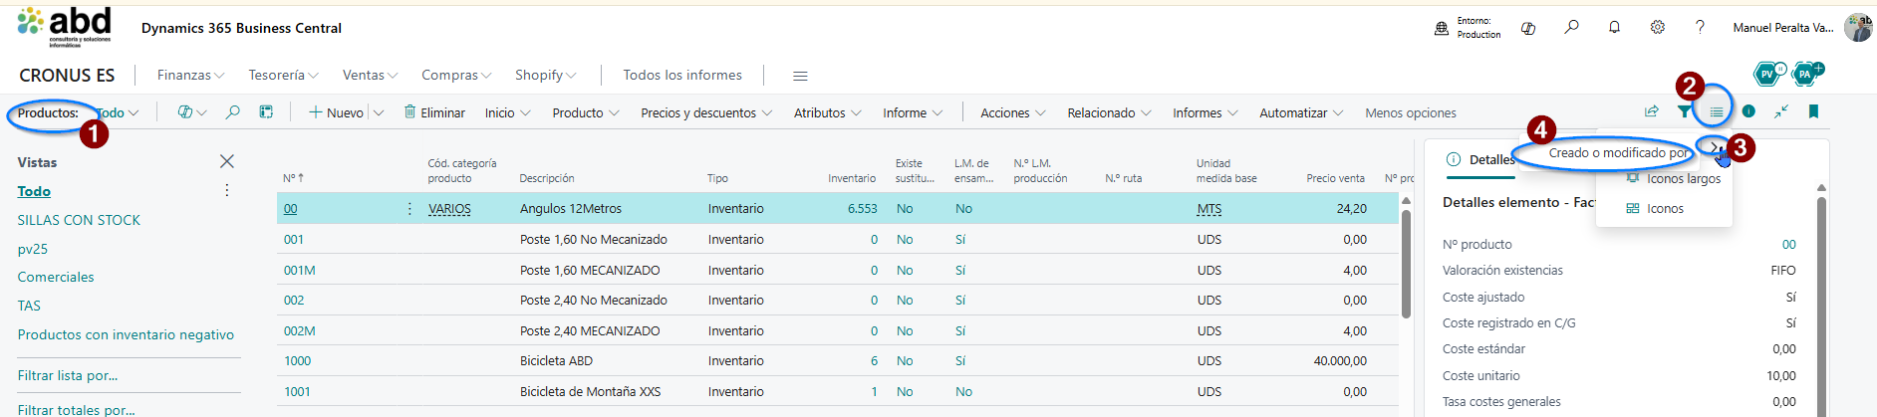The width and height of the screenshot is (1877, 417).
Task: Open the Copilot dropdown in the action bar
Action: coord(191,112)
